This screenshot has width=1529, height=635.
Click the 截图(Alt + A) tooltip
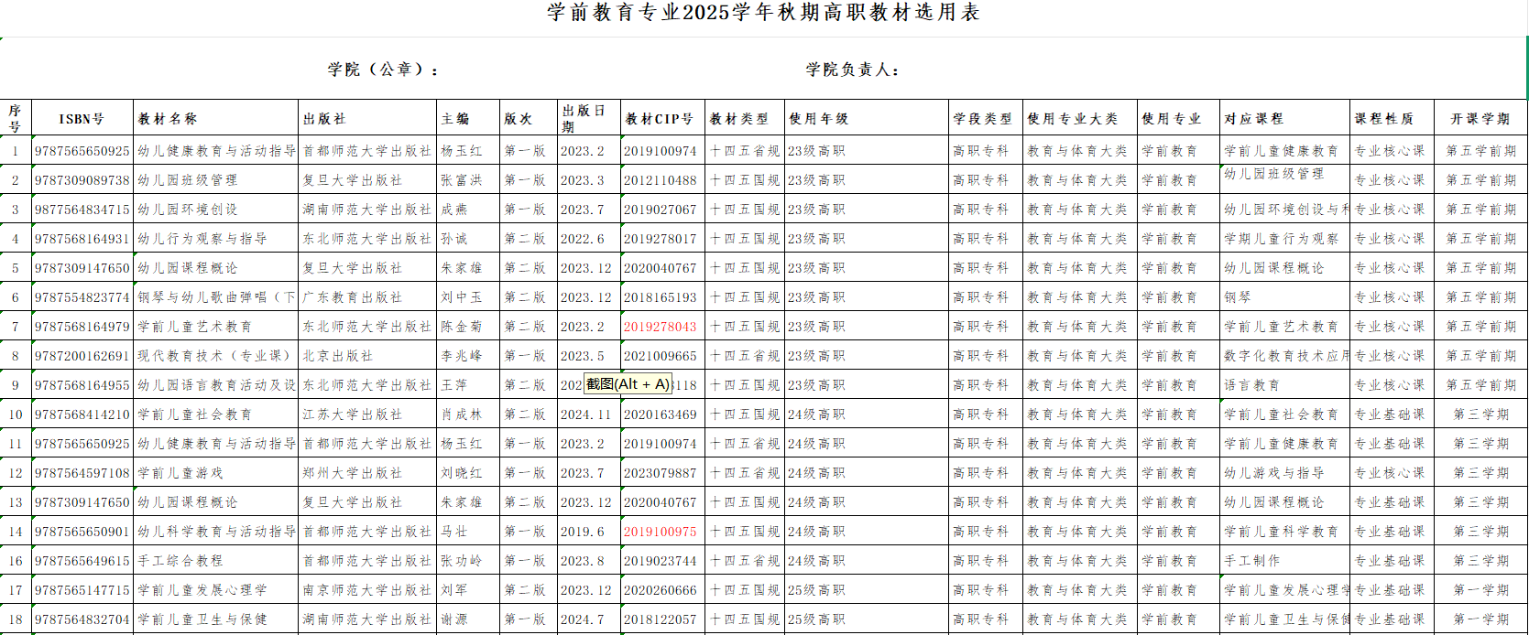tap(628, 384)
